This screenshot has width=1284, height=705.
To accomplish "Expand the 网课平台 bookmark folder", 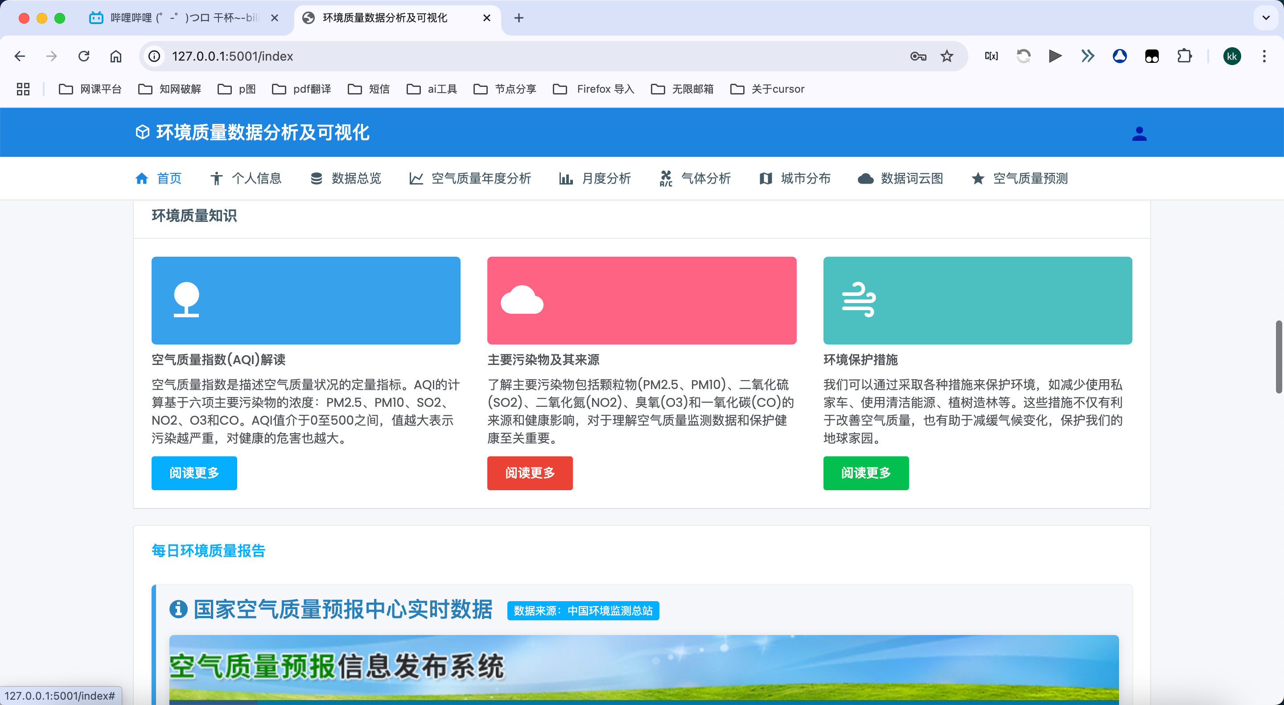I will tap(90, 89).
